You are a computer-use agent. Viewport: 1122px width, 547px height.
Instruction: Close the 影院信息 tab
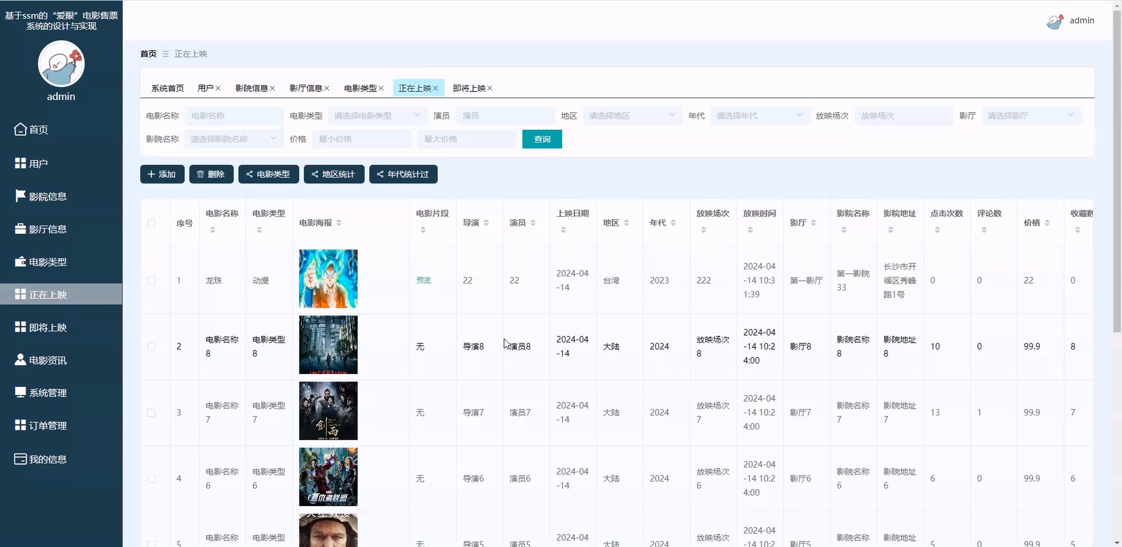click(272, 88)
